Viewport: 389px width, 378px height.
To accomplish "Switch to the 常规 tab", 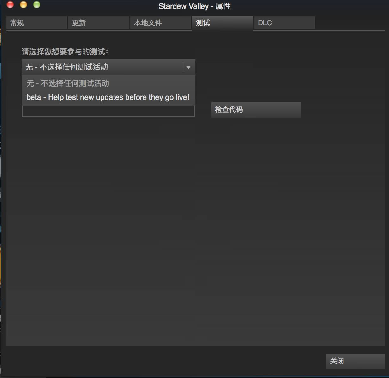I will (x=36, y=23).
